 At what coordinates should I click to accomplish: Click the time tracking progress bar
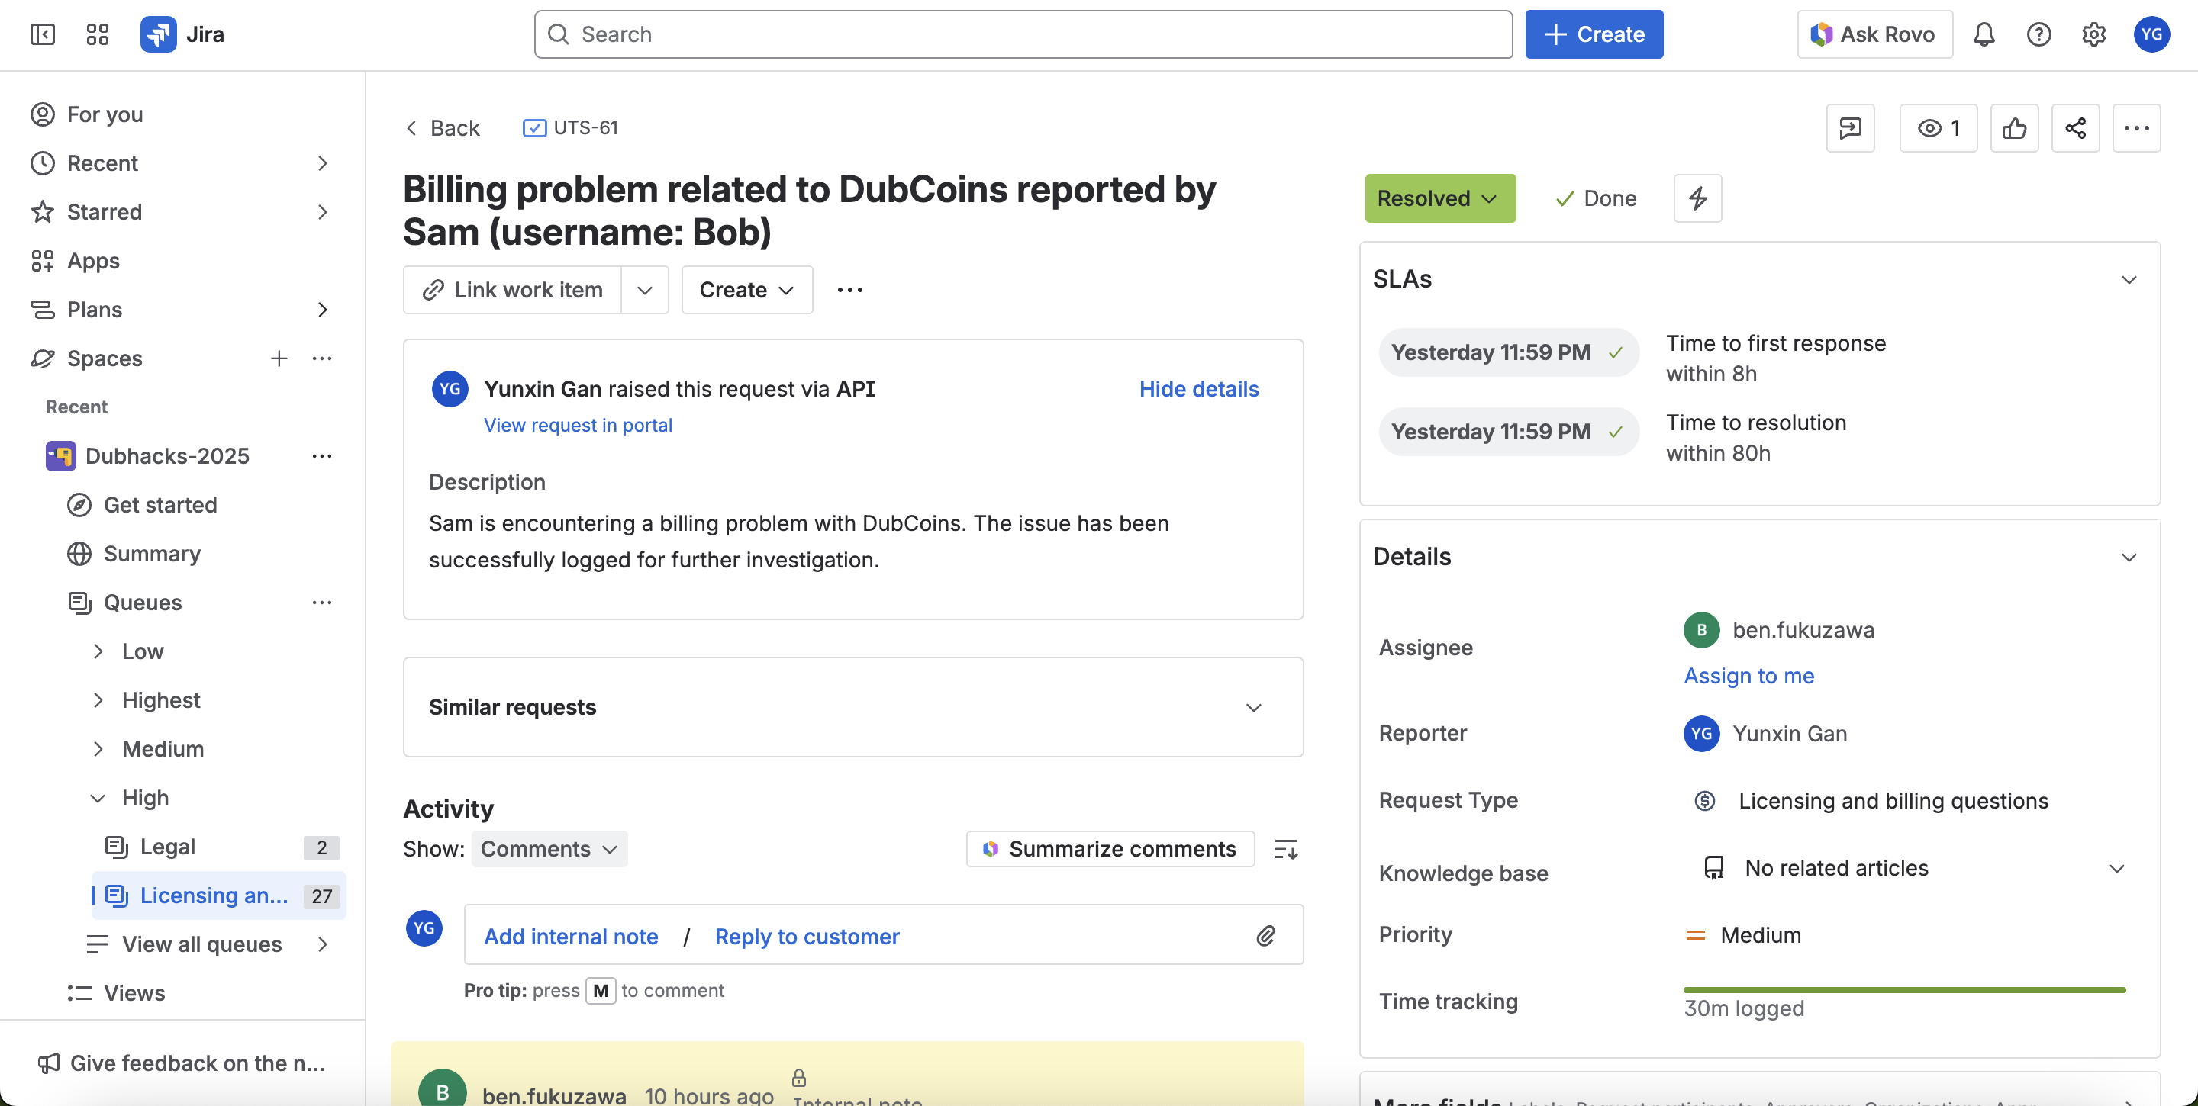tap(1903, 989)
